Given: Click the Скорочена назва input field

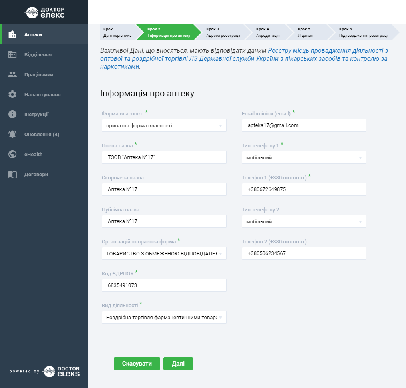Looking at the screenshot, I should click(x=164, y=189).
